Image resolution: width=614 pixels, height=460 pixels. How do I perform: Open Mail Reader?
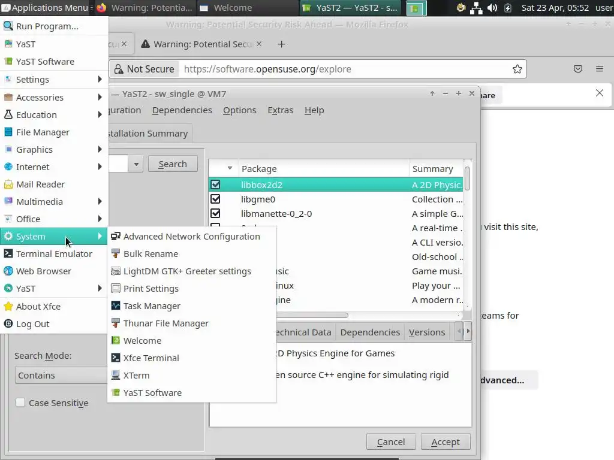click(54, 184)
